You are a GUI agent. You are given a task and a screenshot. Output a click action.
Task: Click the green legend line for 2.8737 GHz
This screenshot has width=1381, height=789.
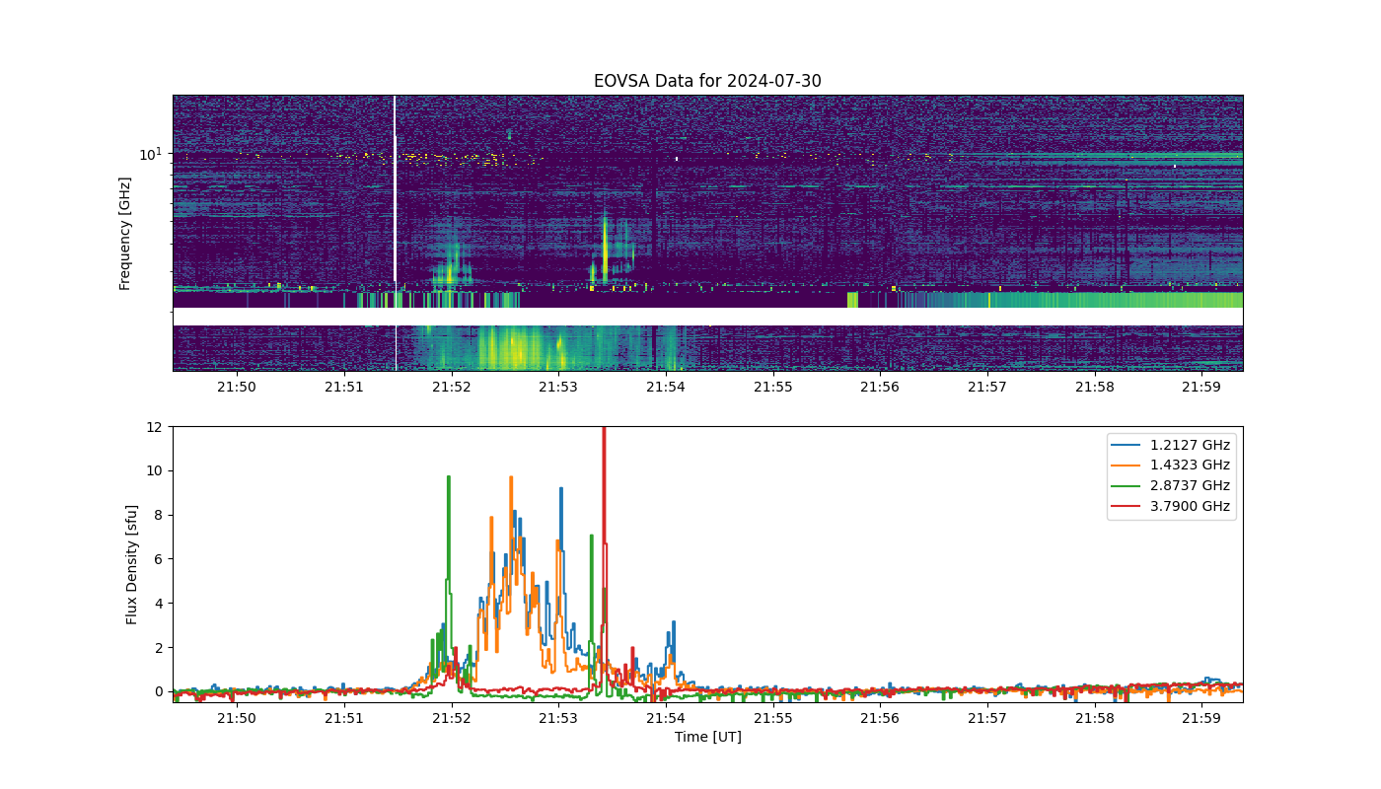tap(1126, 485)
